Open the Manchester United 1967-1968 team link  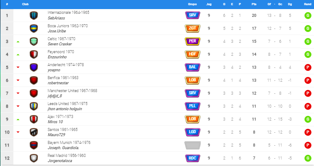point(72,91)
